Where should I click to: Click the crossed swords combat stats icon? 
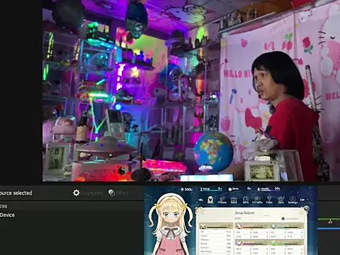tap(203, 226)
